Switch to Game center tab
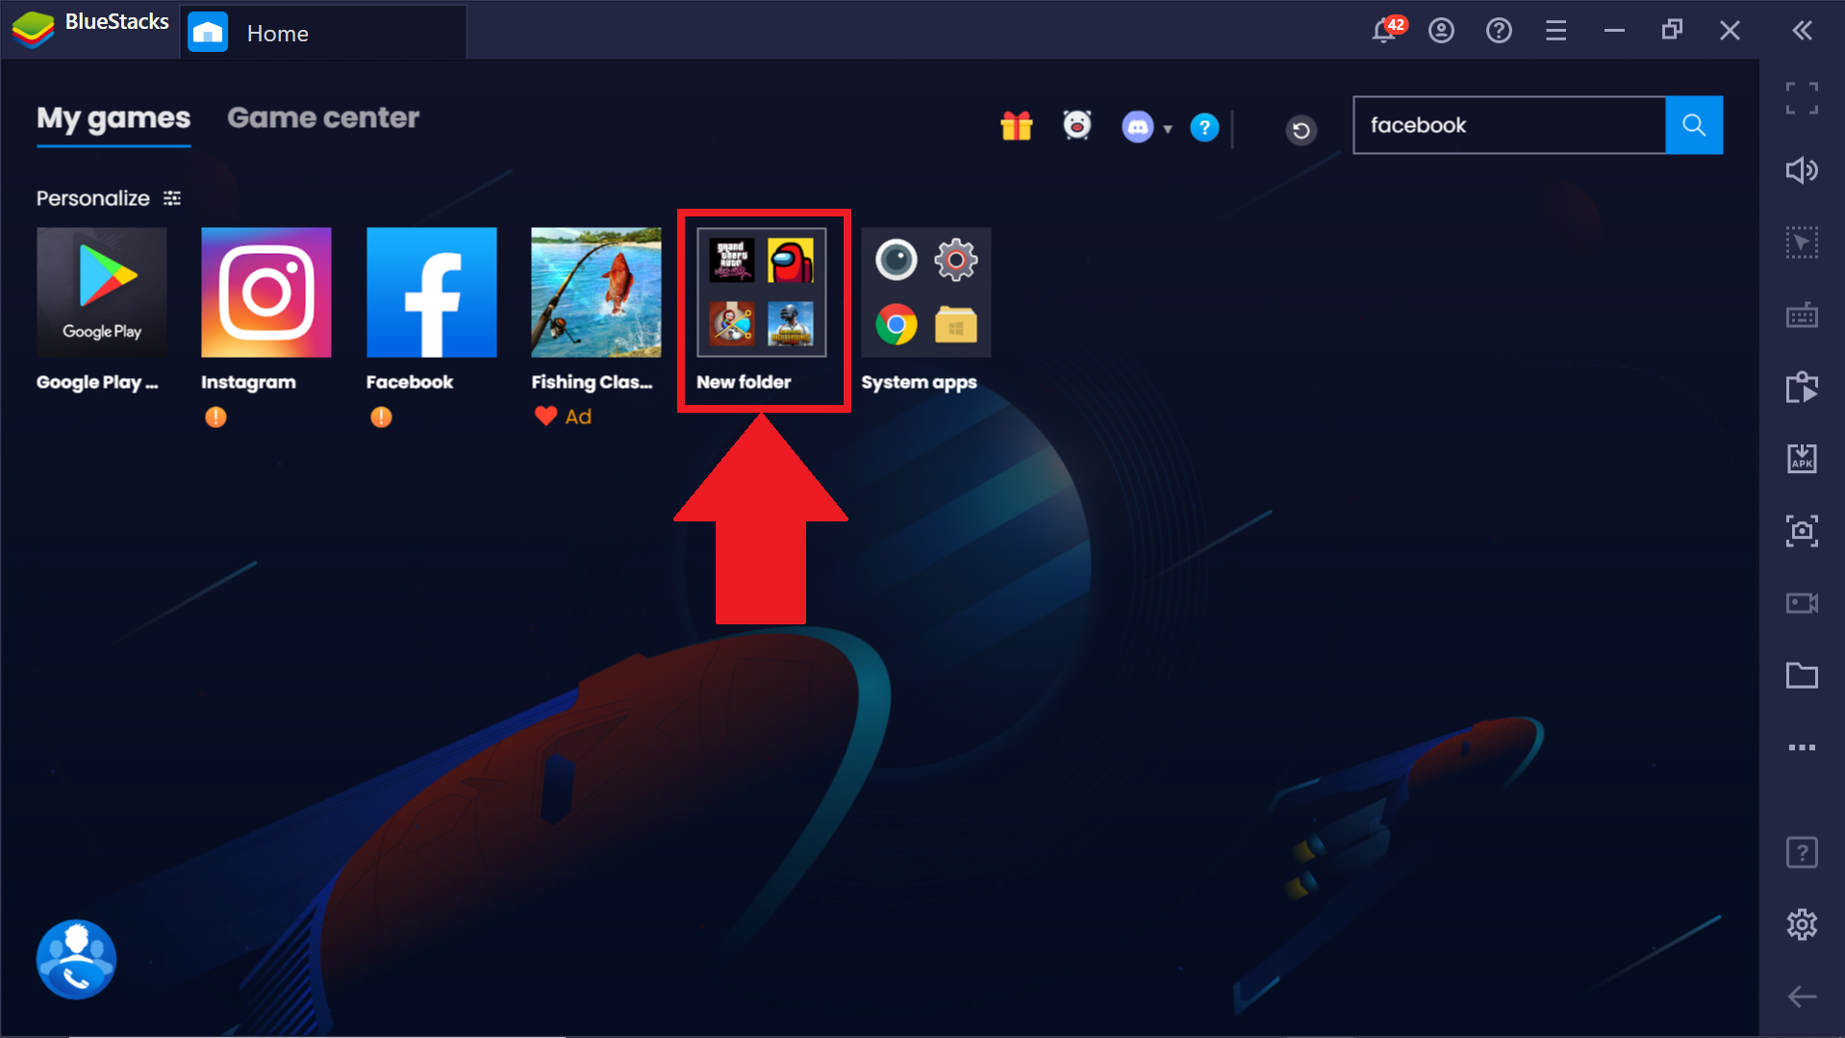 (323, 117)
